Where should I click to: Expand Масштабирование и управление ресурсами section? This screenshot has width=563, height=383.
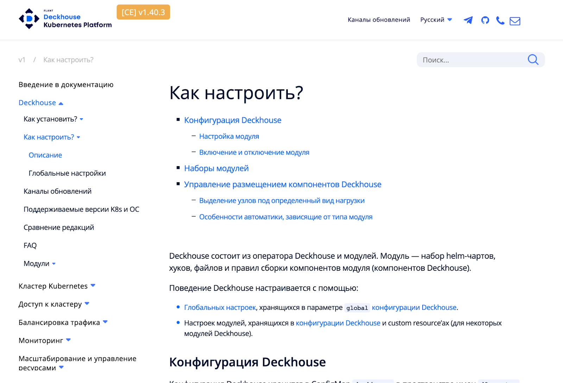coord(77,363)
